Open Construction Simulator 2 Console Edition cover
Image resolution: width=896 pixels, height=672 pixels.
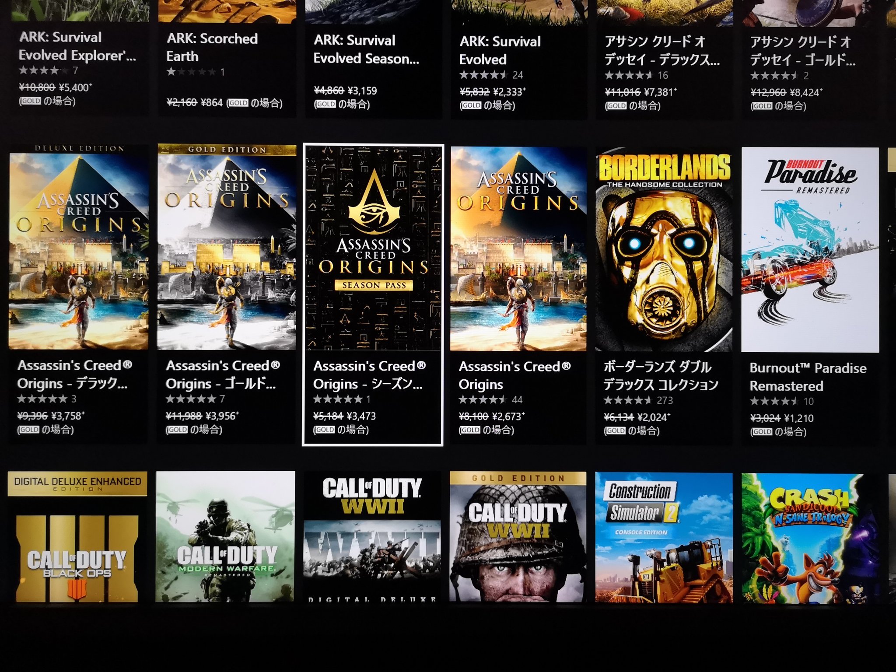[x=664, y=538]
